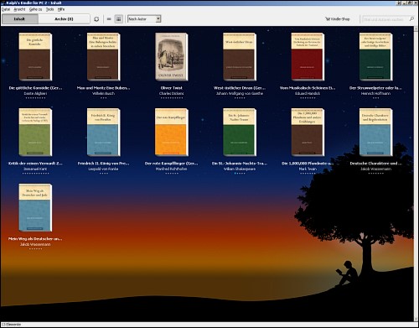Click the Kindle-Shop cart icon
The image size is (419, 328).
328,19
